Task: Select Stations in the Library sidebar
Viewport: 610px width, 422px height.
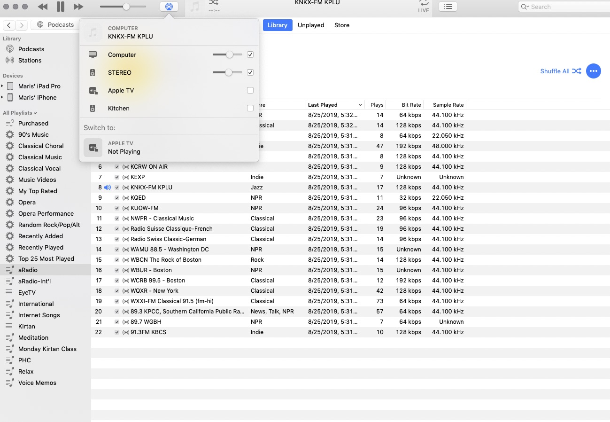Action: pos(30,60)
